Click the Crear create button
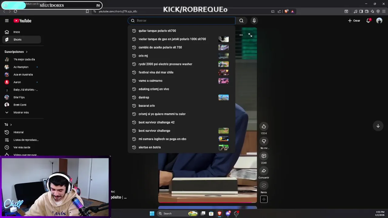 [354, 21]
